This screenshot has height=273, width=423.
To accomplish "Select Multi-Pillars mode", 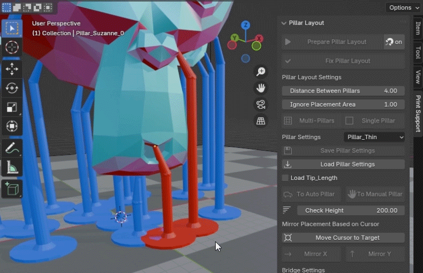I will 311,120.
